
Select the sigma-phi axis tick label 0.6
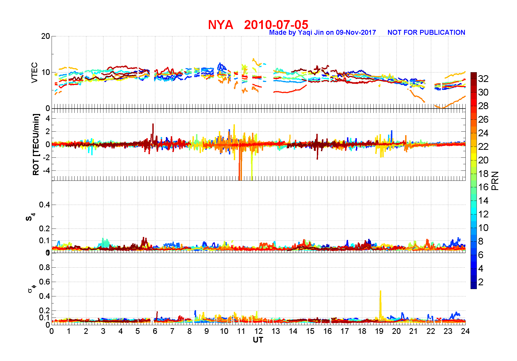[x=45, y=282]
